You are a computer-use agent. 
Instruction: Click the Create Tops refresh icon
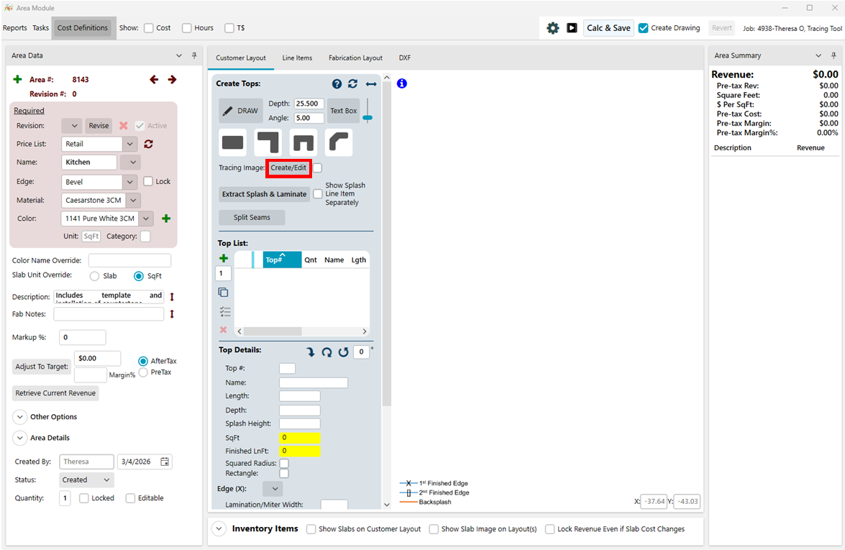pos(353,83)
